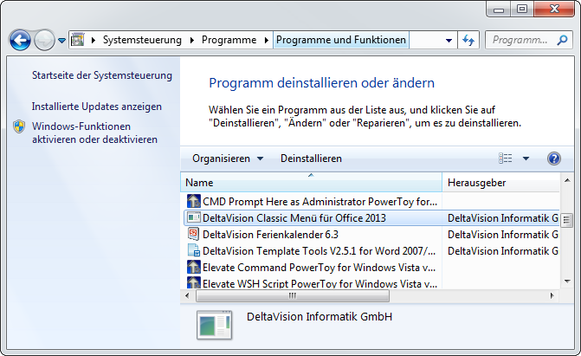Screen dimensions: 581x356
Task: Click large program icon in details pane
Action: [215, 325]
